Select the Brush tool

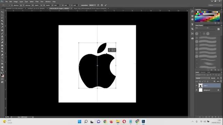click(2, 33)
